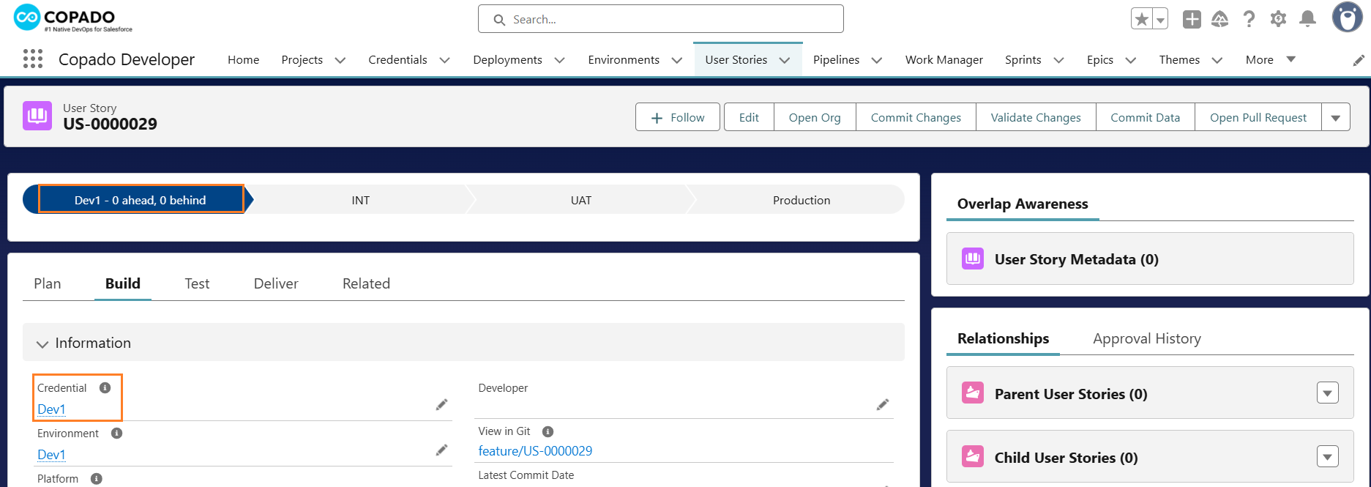Click the Commit Changes button
The width and height of the screenshot is (1371, 487).
coord(916,117)
